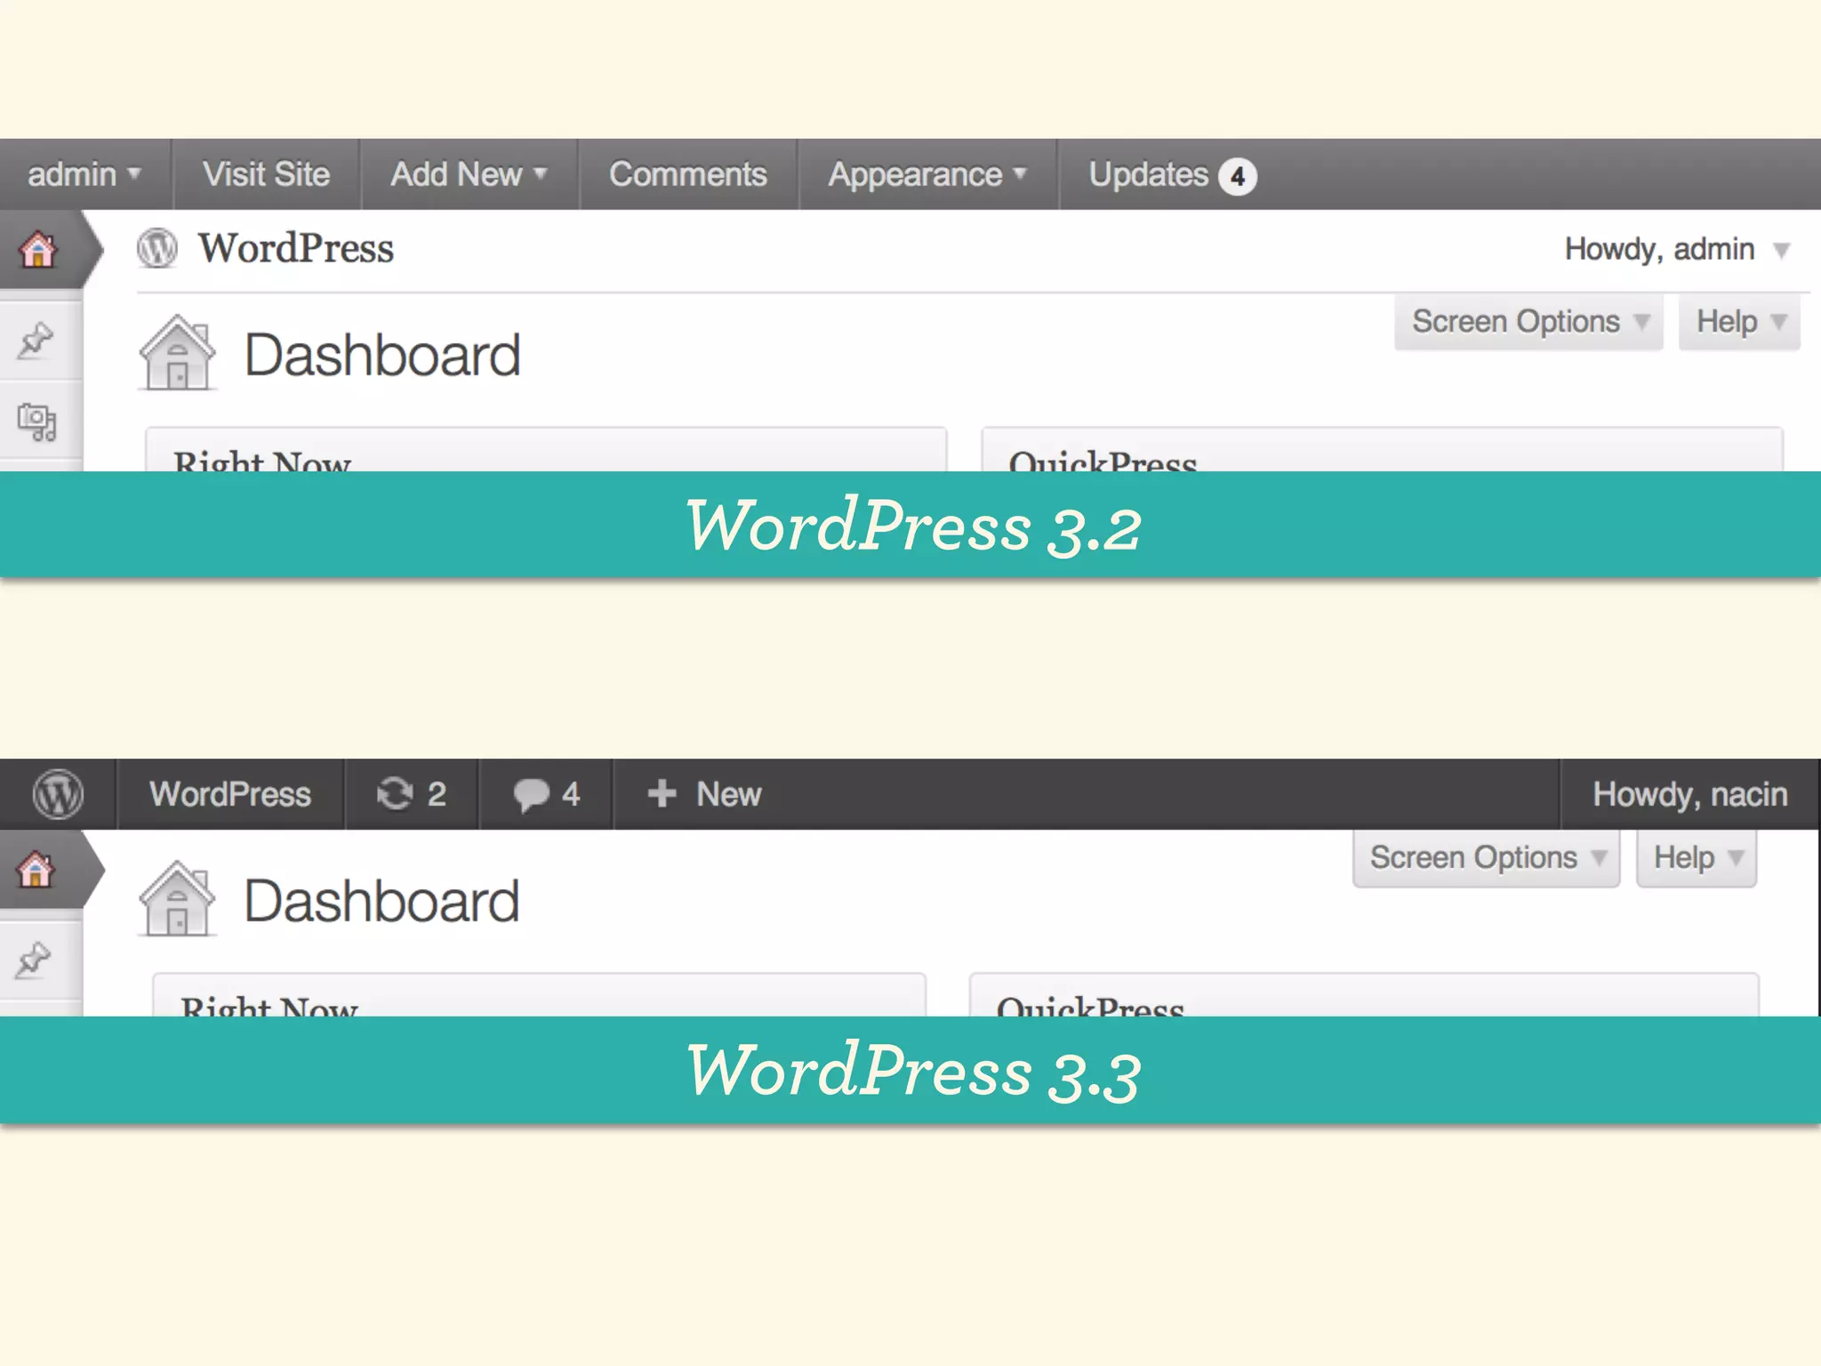The width and height of the screenshot is (1821, 1366).
Task: Click the comments bubble icon showing 4
Action: click(546, 794)
